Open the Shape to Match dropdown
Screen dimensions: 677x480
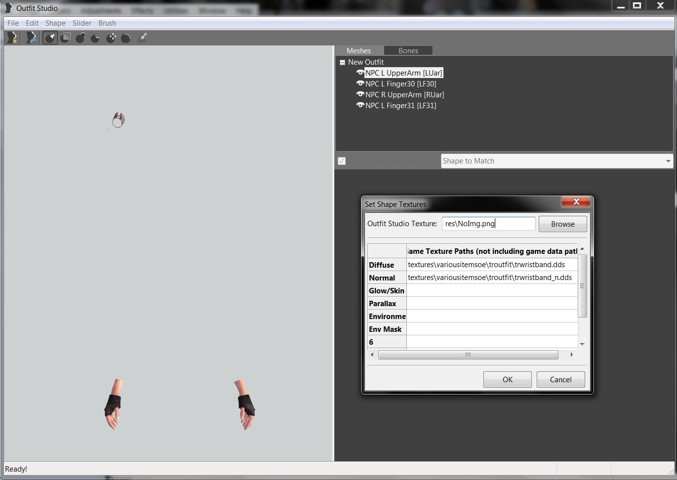[668, 161]
